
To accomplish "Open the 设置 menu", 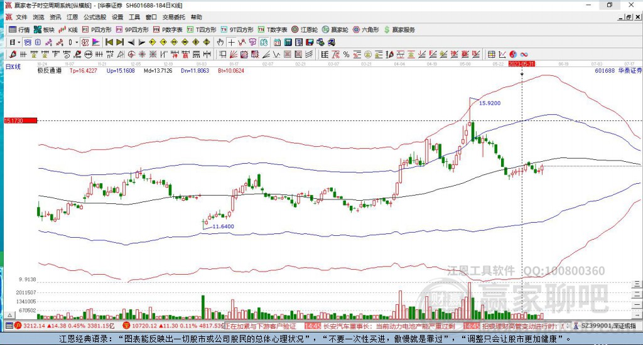I will [x=117, y=17].
